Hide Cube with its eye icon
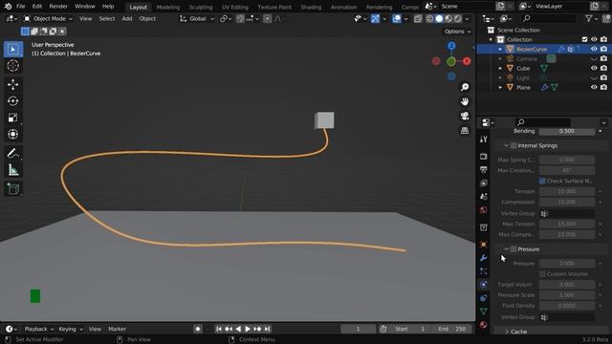 pos(594,68)
